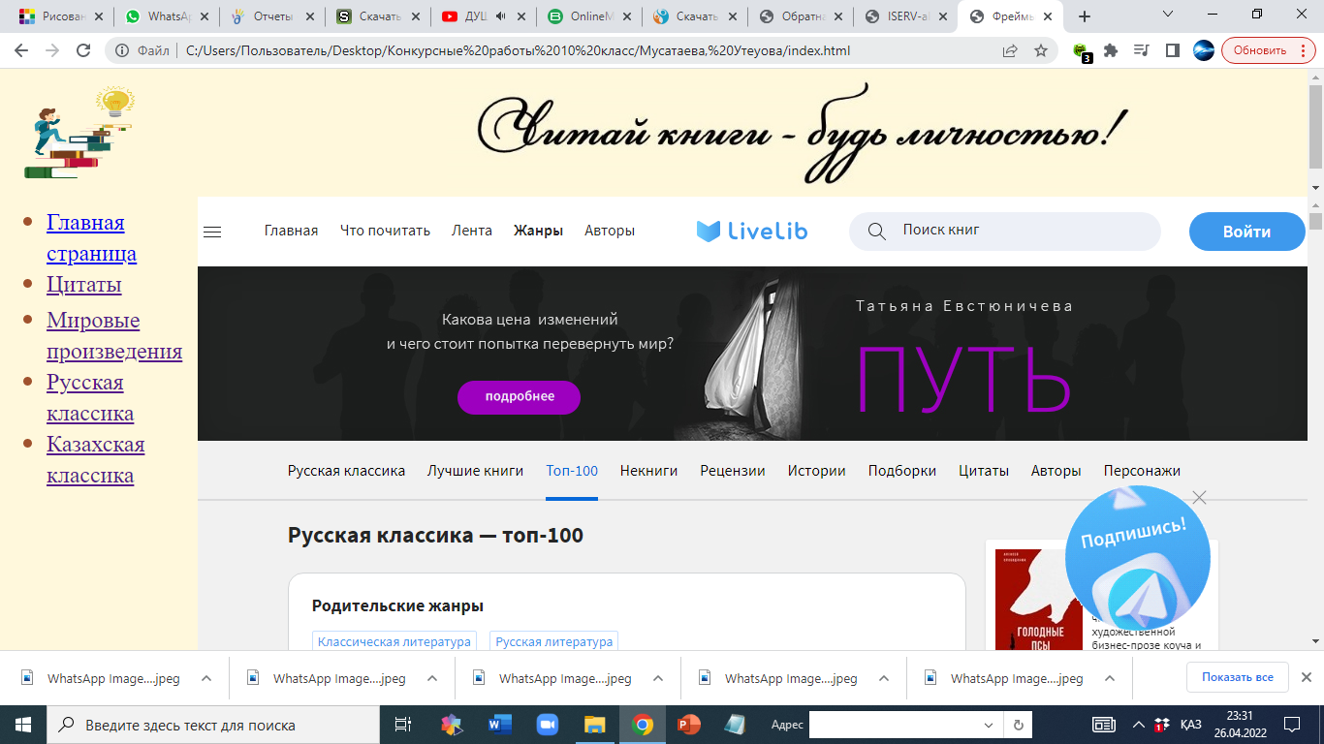The width and height of the screenshot is (1324, 744).
Task: Click the Chrome address bar URL
Action: [518, 50]
